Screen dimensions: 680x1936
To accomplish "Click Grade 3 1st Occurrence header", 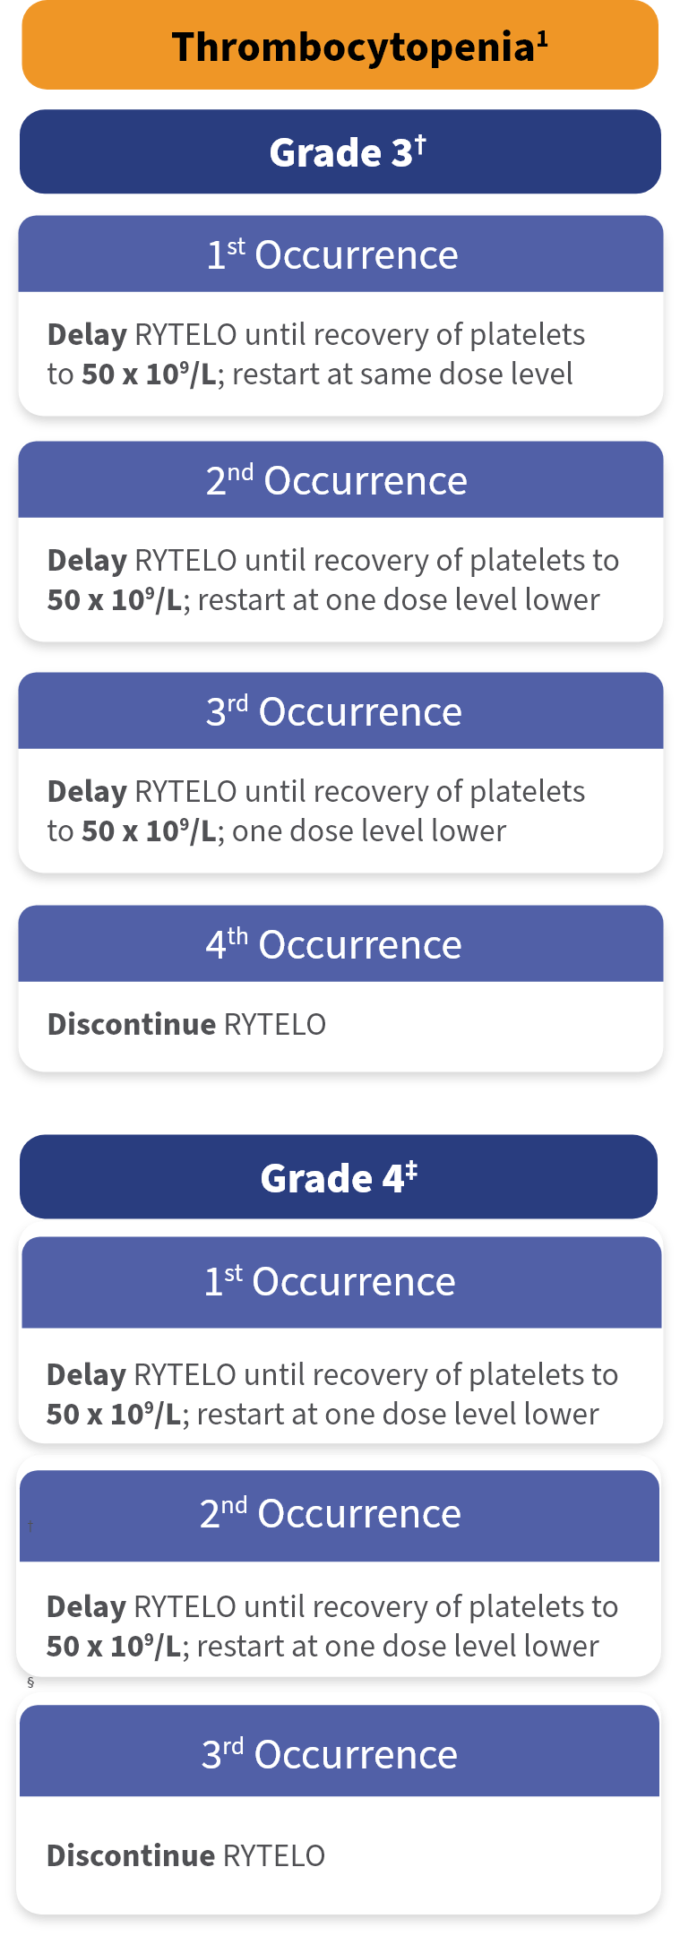I will tap(340, 254).
